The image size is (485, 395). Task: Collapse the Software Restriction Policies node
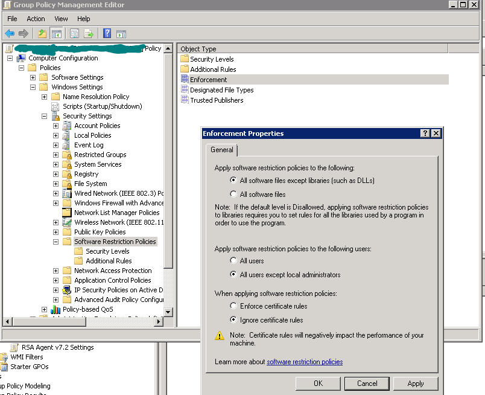[55, 242]
